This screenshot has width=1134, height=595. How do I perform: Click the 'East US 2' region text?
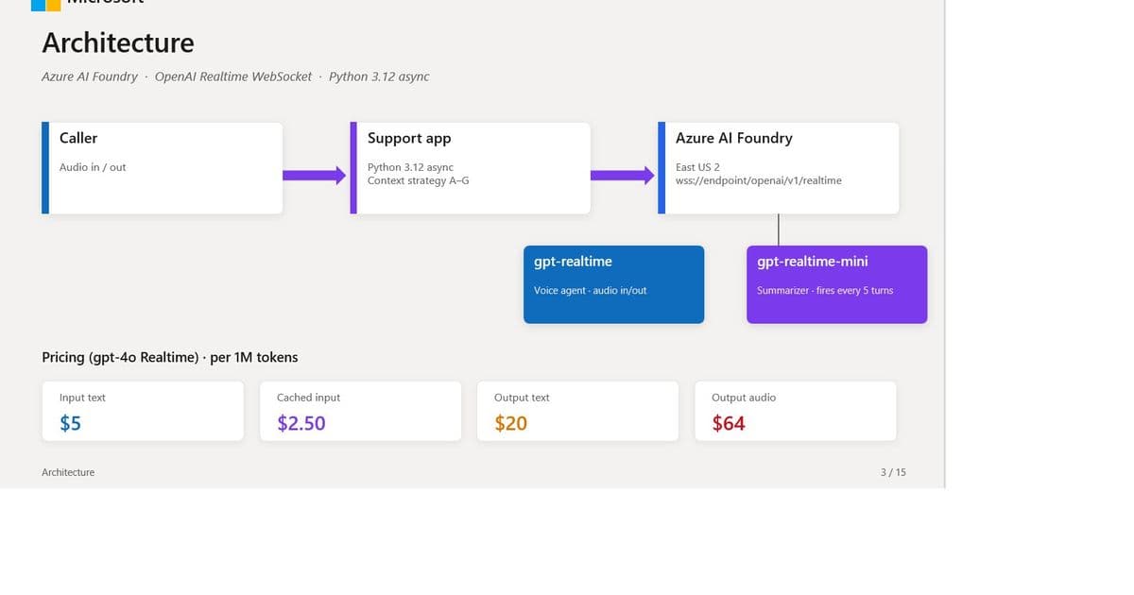click(x=697, y=167)
